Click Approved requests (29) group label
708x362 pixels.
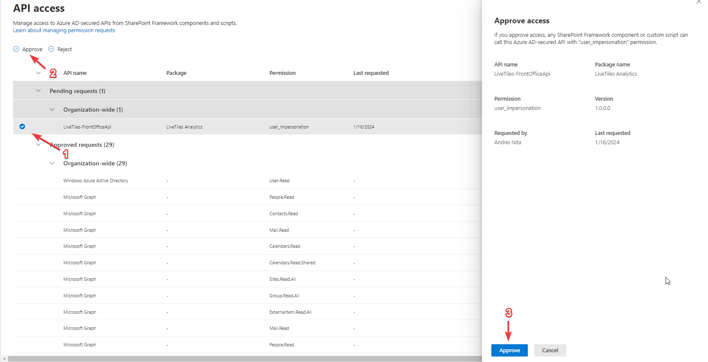click(x=82, y=145)
